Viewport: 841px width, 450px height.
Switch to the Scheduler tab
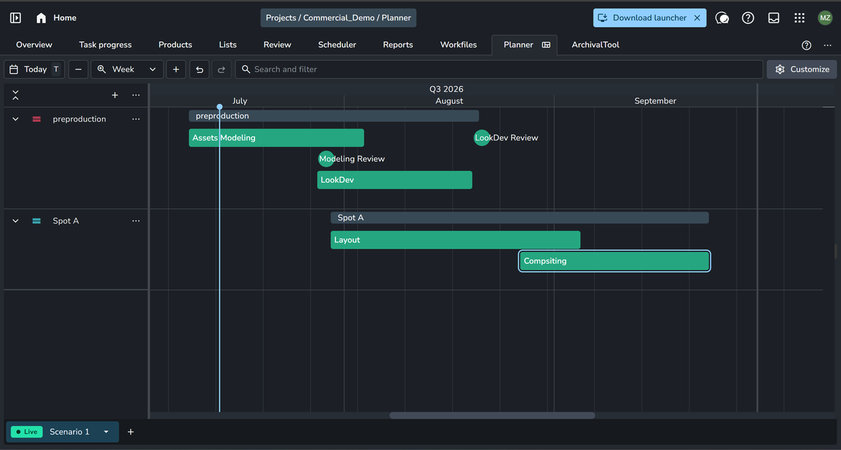click(x=337, y=44)
